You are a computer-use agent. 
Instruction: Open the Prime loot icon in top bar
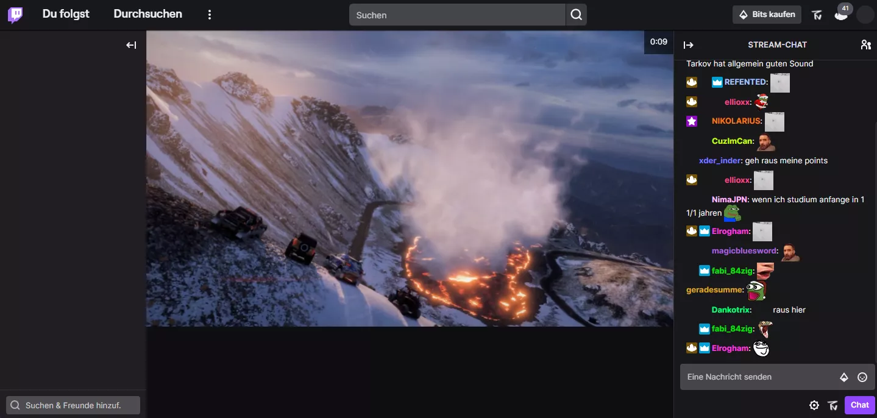817,15
